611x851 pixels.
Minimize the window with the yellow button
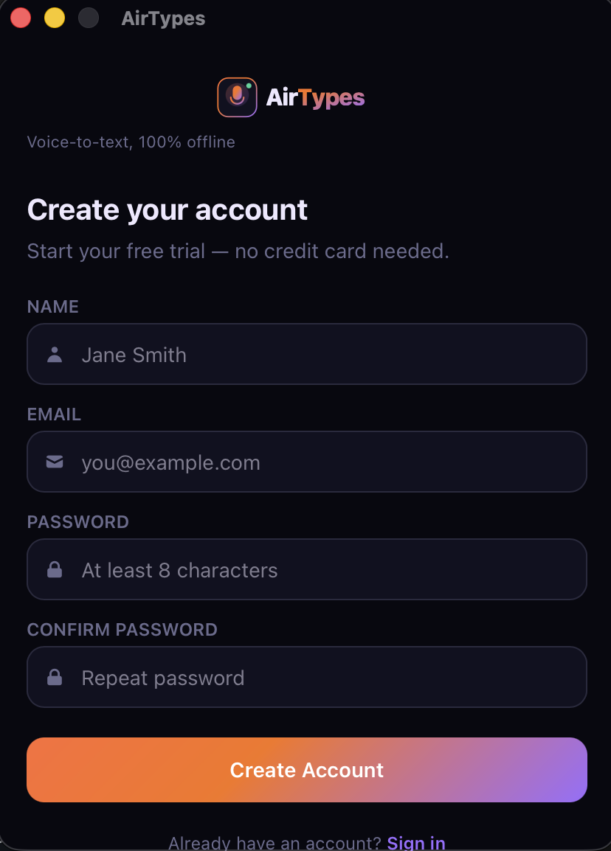55,18
